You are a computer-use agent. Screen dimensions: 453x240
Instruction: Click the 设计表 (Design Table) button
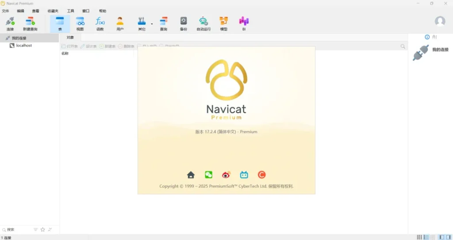pyautogui.click(x=88, y=46)
